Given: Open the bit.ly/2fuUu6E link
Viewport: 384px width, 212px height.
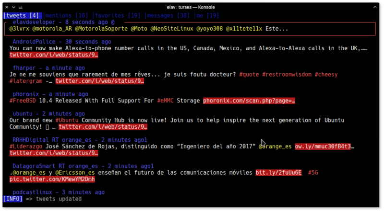Looking at the screenshot, I should (x=278, y=172).
